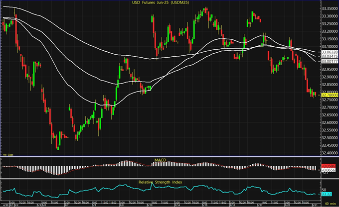The image size is (339, 207).
Task: Click the RSI 50 level axis label
Action: pyautogui.click(x=325, y=190)
